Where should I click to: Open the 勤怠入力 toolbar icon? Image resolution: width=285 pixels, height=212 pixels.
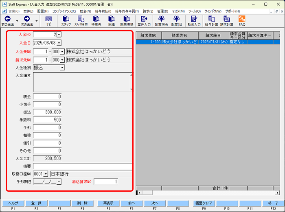194,19
